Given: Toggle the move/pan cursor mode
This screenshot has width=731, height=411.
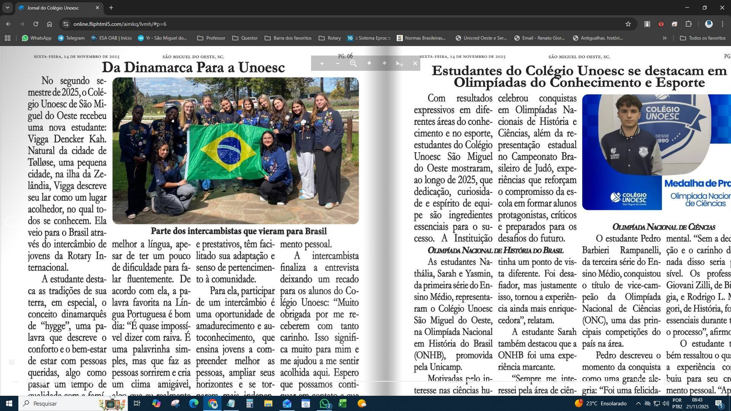Looking at the screenshot, I should pos(399,64).
